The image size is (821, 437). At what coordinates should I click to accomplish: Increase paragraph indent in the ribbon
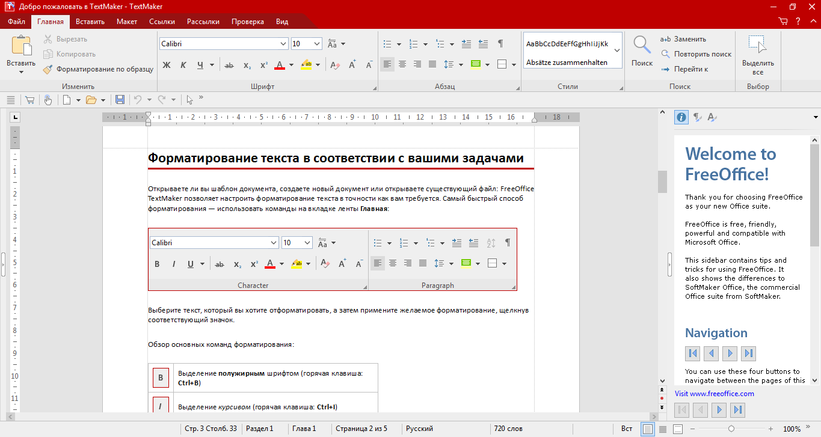[467, 44]
